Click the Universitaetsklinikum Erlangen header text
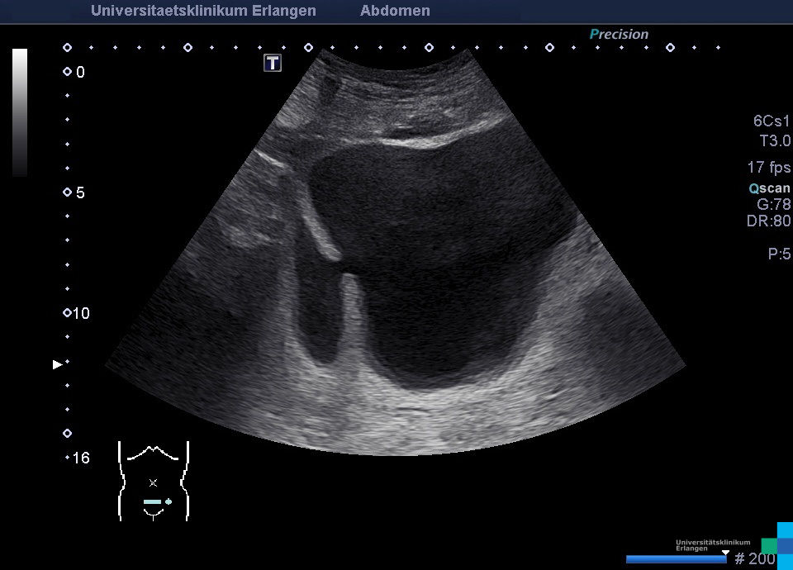Screen dimensions: 793x570 (x=203, y=11)
